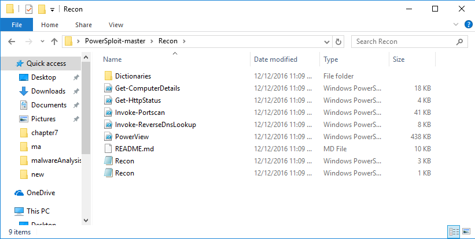Select the Invoke-Portscan script icon
Screen dimensions: 475x239
click(108, 113)
